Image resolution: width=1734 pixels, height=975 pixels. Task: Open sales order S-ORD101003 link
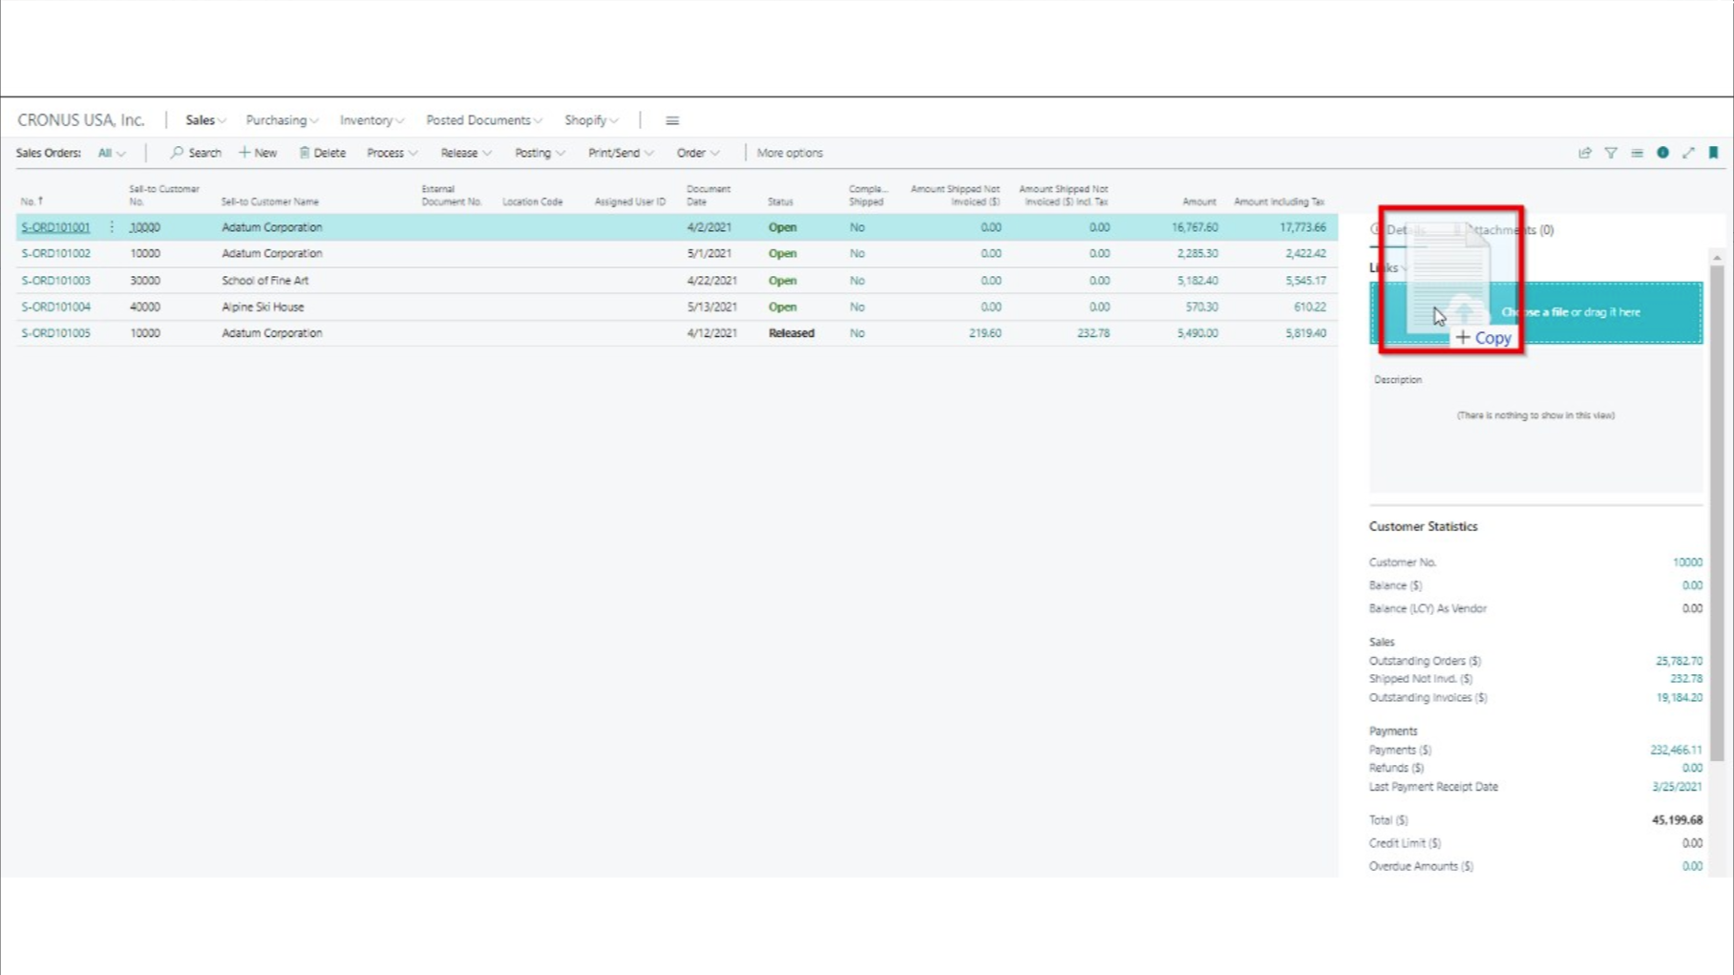[x=55, y=281]
